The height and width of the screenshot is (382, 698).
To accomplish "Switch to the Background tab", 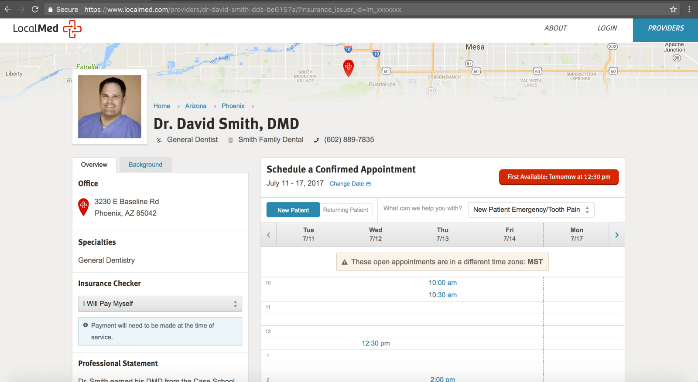I will [x=145, y=165].
